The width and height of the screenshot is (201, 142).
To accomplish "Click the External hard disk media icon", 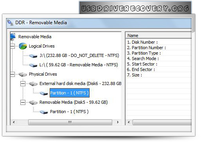I will (x=33, y=84).
